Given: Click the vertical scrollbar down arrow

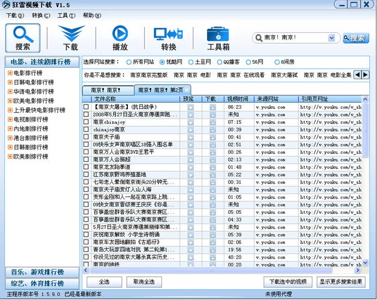Looking at the screenshot, I should click(365, 263).
